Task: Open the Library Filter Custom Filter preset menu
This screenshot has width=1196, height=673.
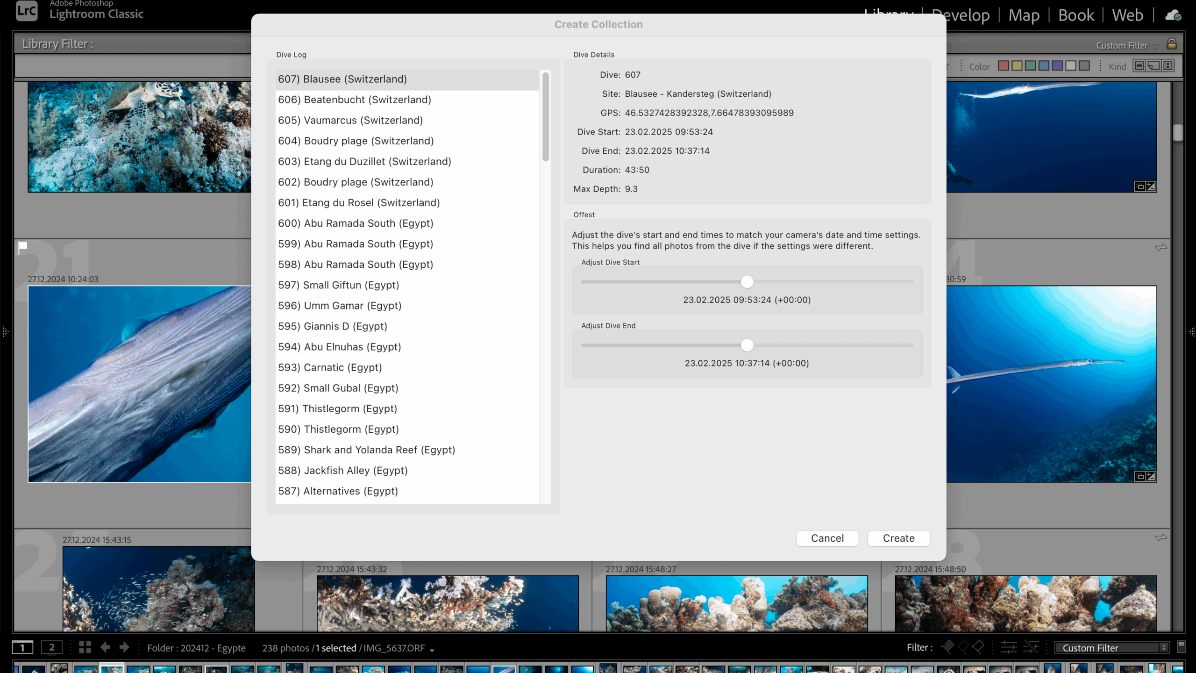Action: [x=1126, y=45]
